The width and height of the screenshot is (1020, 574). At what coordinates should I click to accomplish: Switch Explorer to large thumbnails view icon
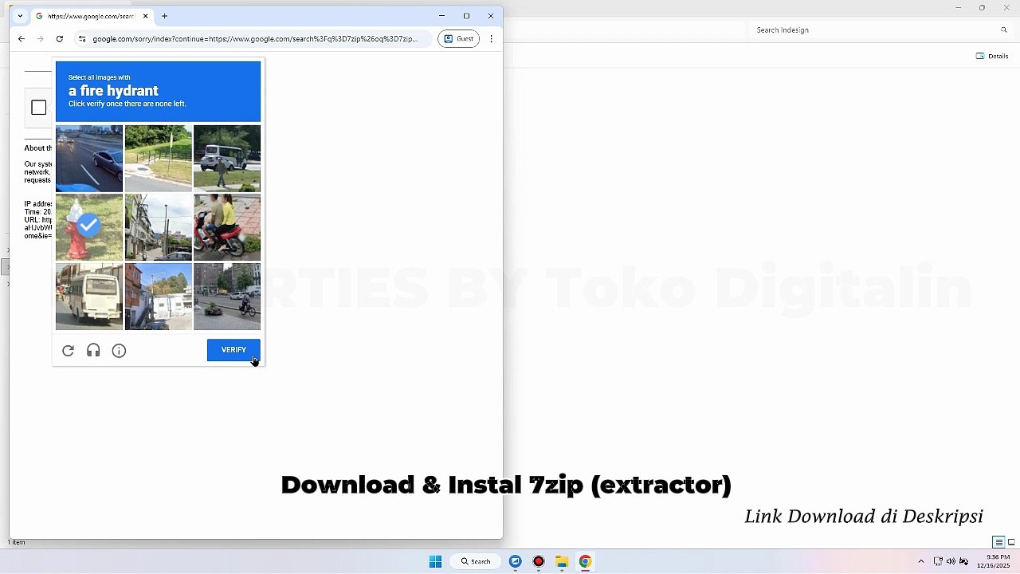tap(1012, 542)
